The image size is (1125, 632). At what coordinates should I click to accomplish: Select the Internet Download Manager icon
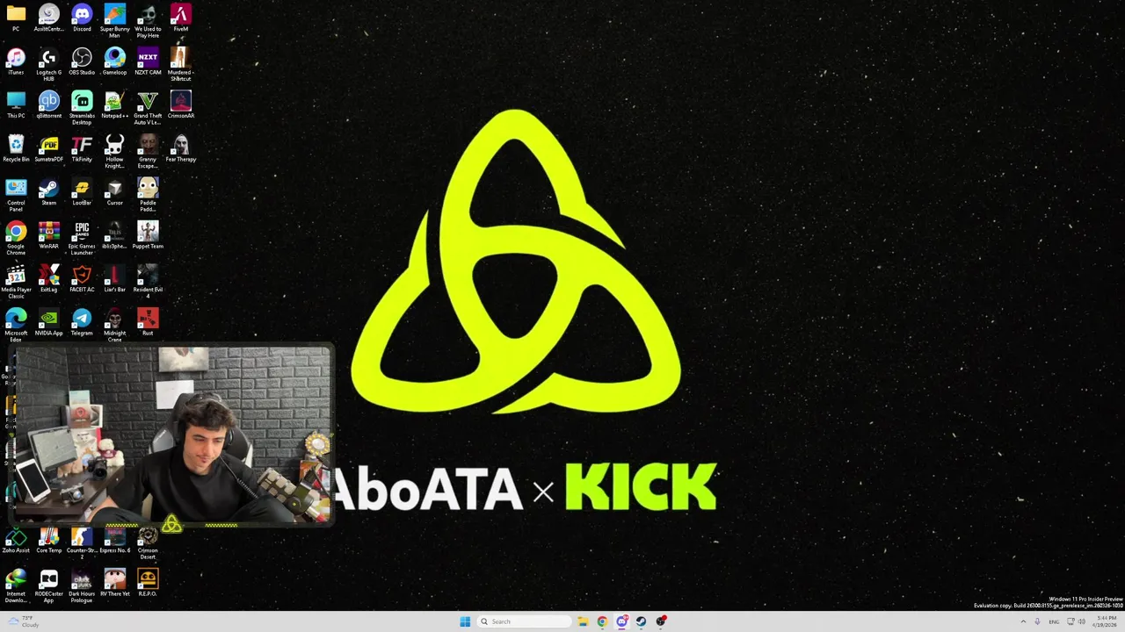16,586
